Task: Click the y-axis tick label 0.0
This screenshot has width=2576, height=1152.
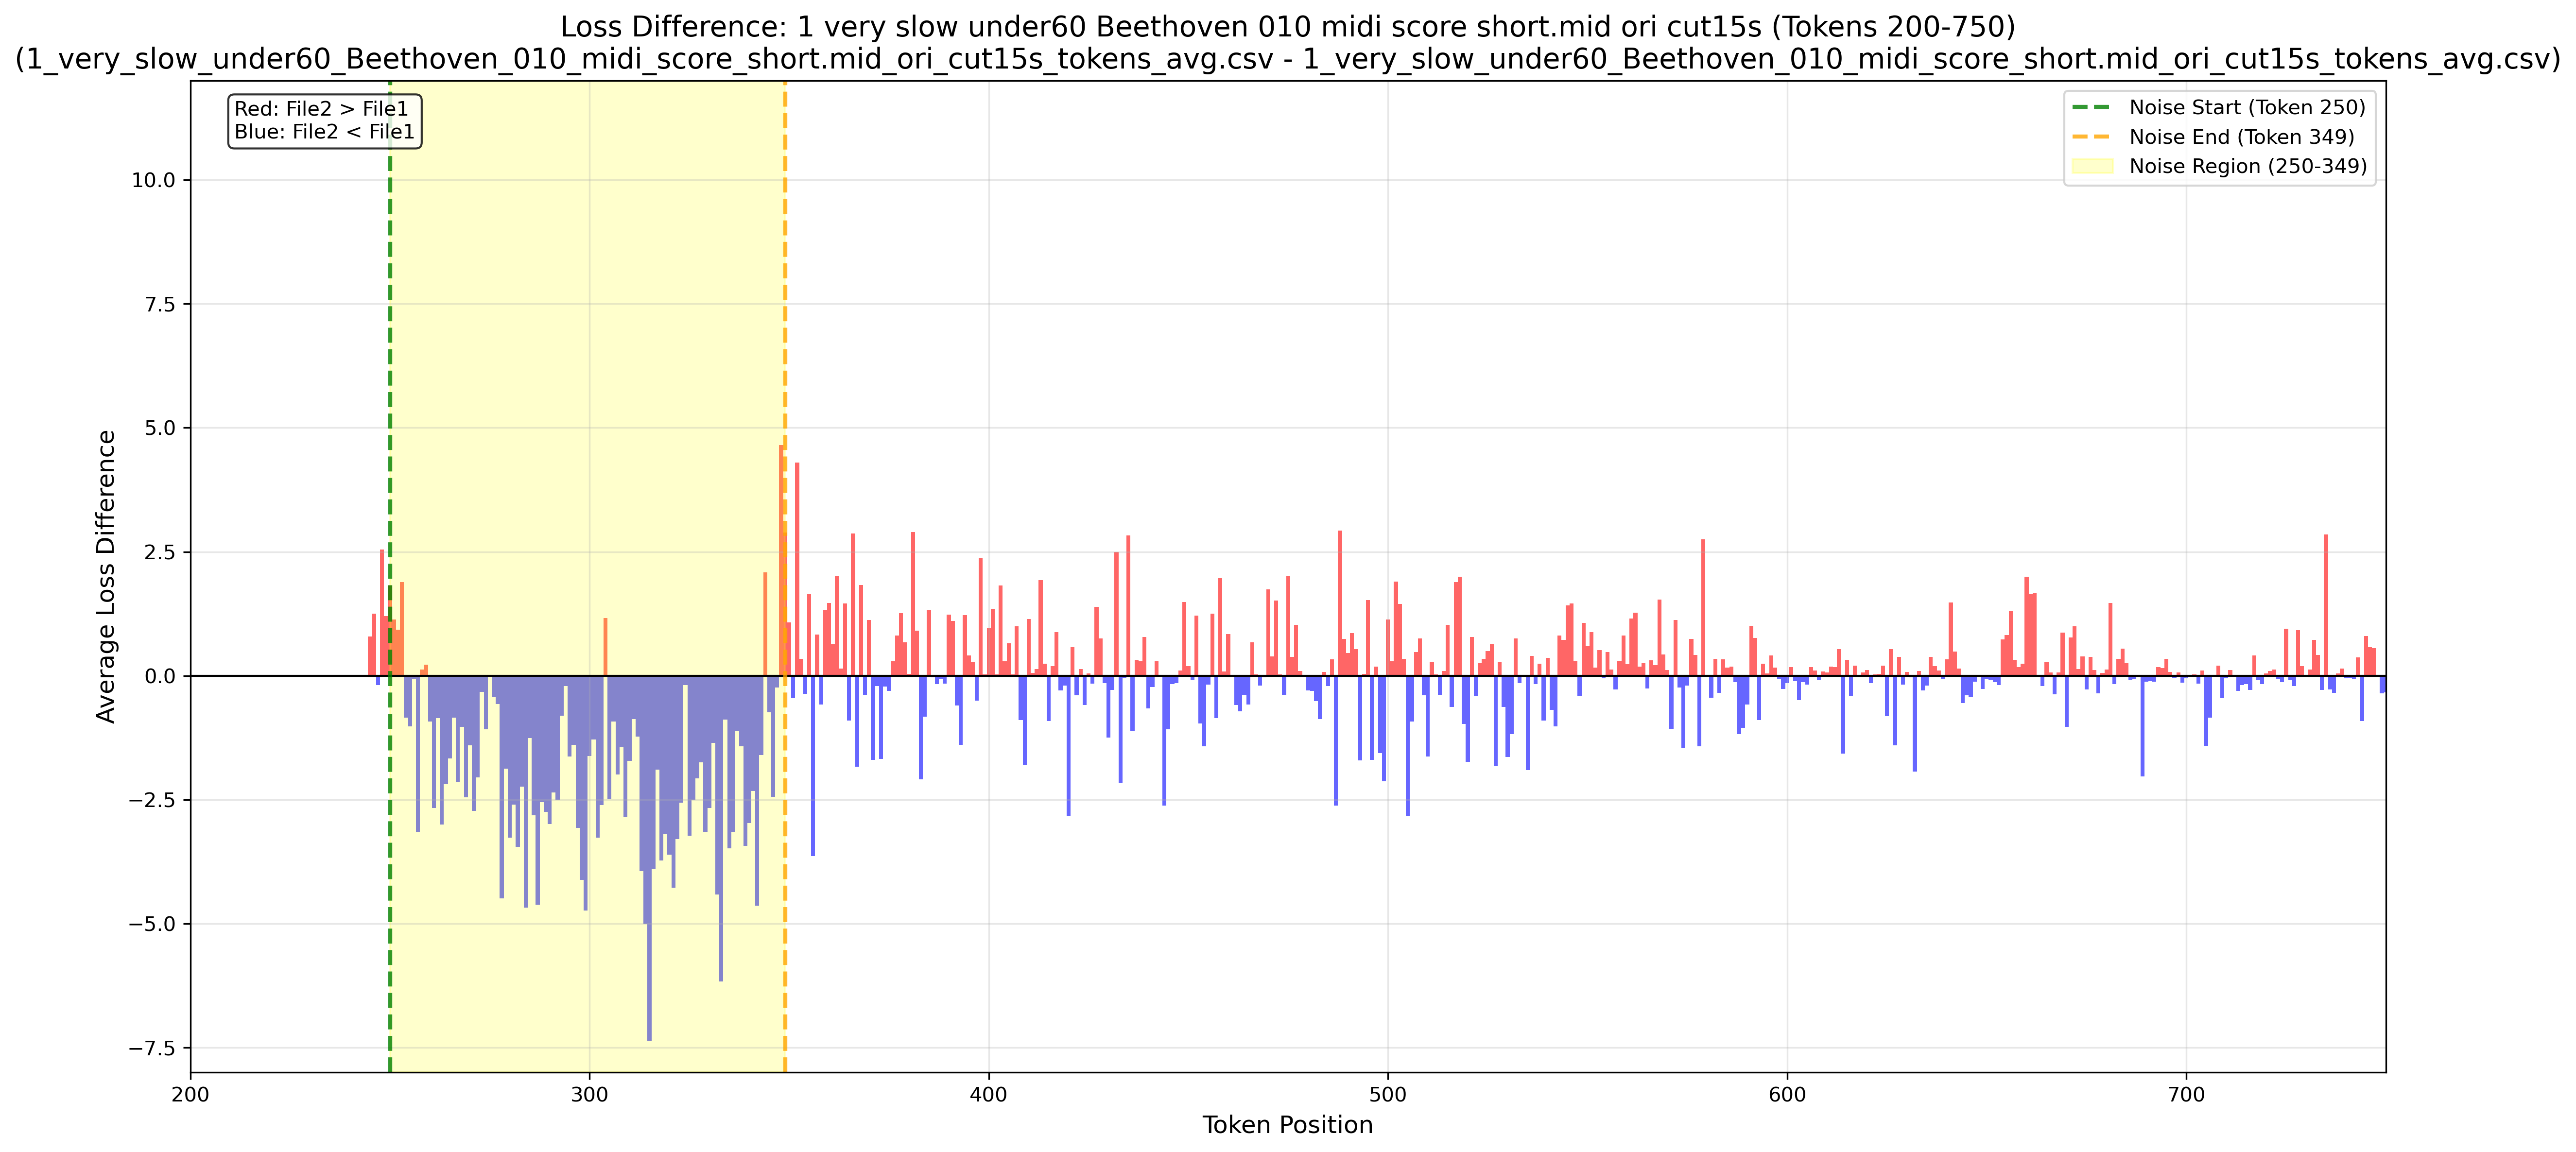Action: tap(159, 676)
